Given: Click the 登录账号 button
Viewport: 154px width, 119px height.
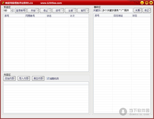Looking at the screenshot, I should (21, 10).
